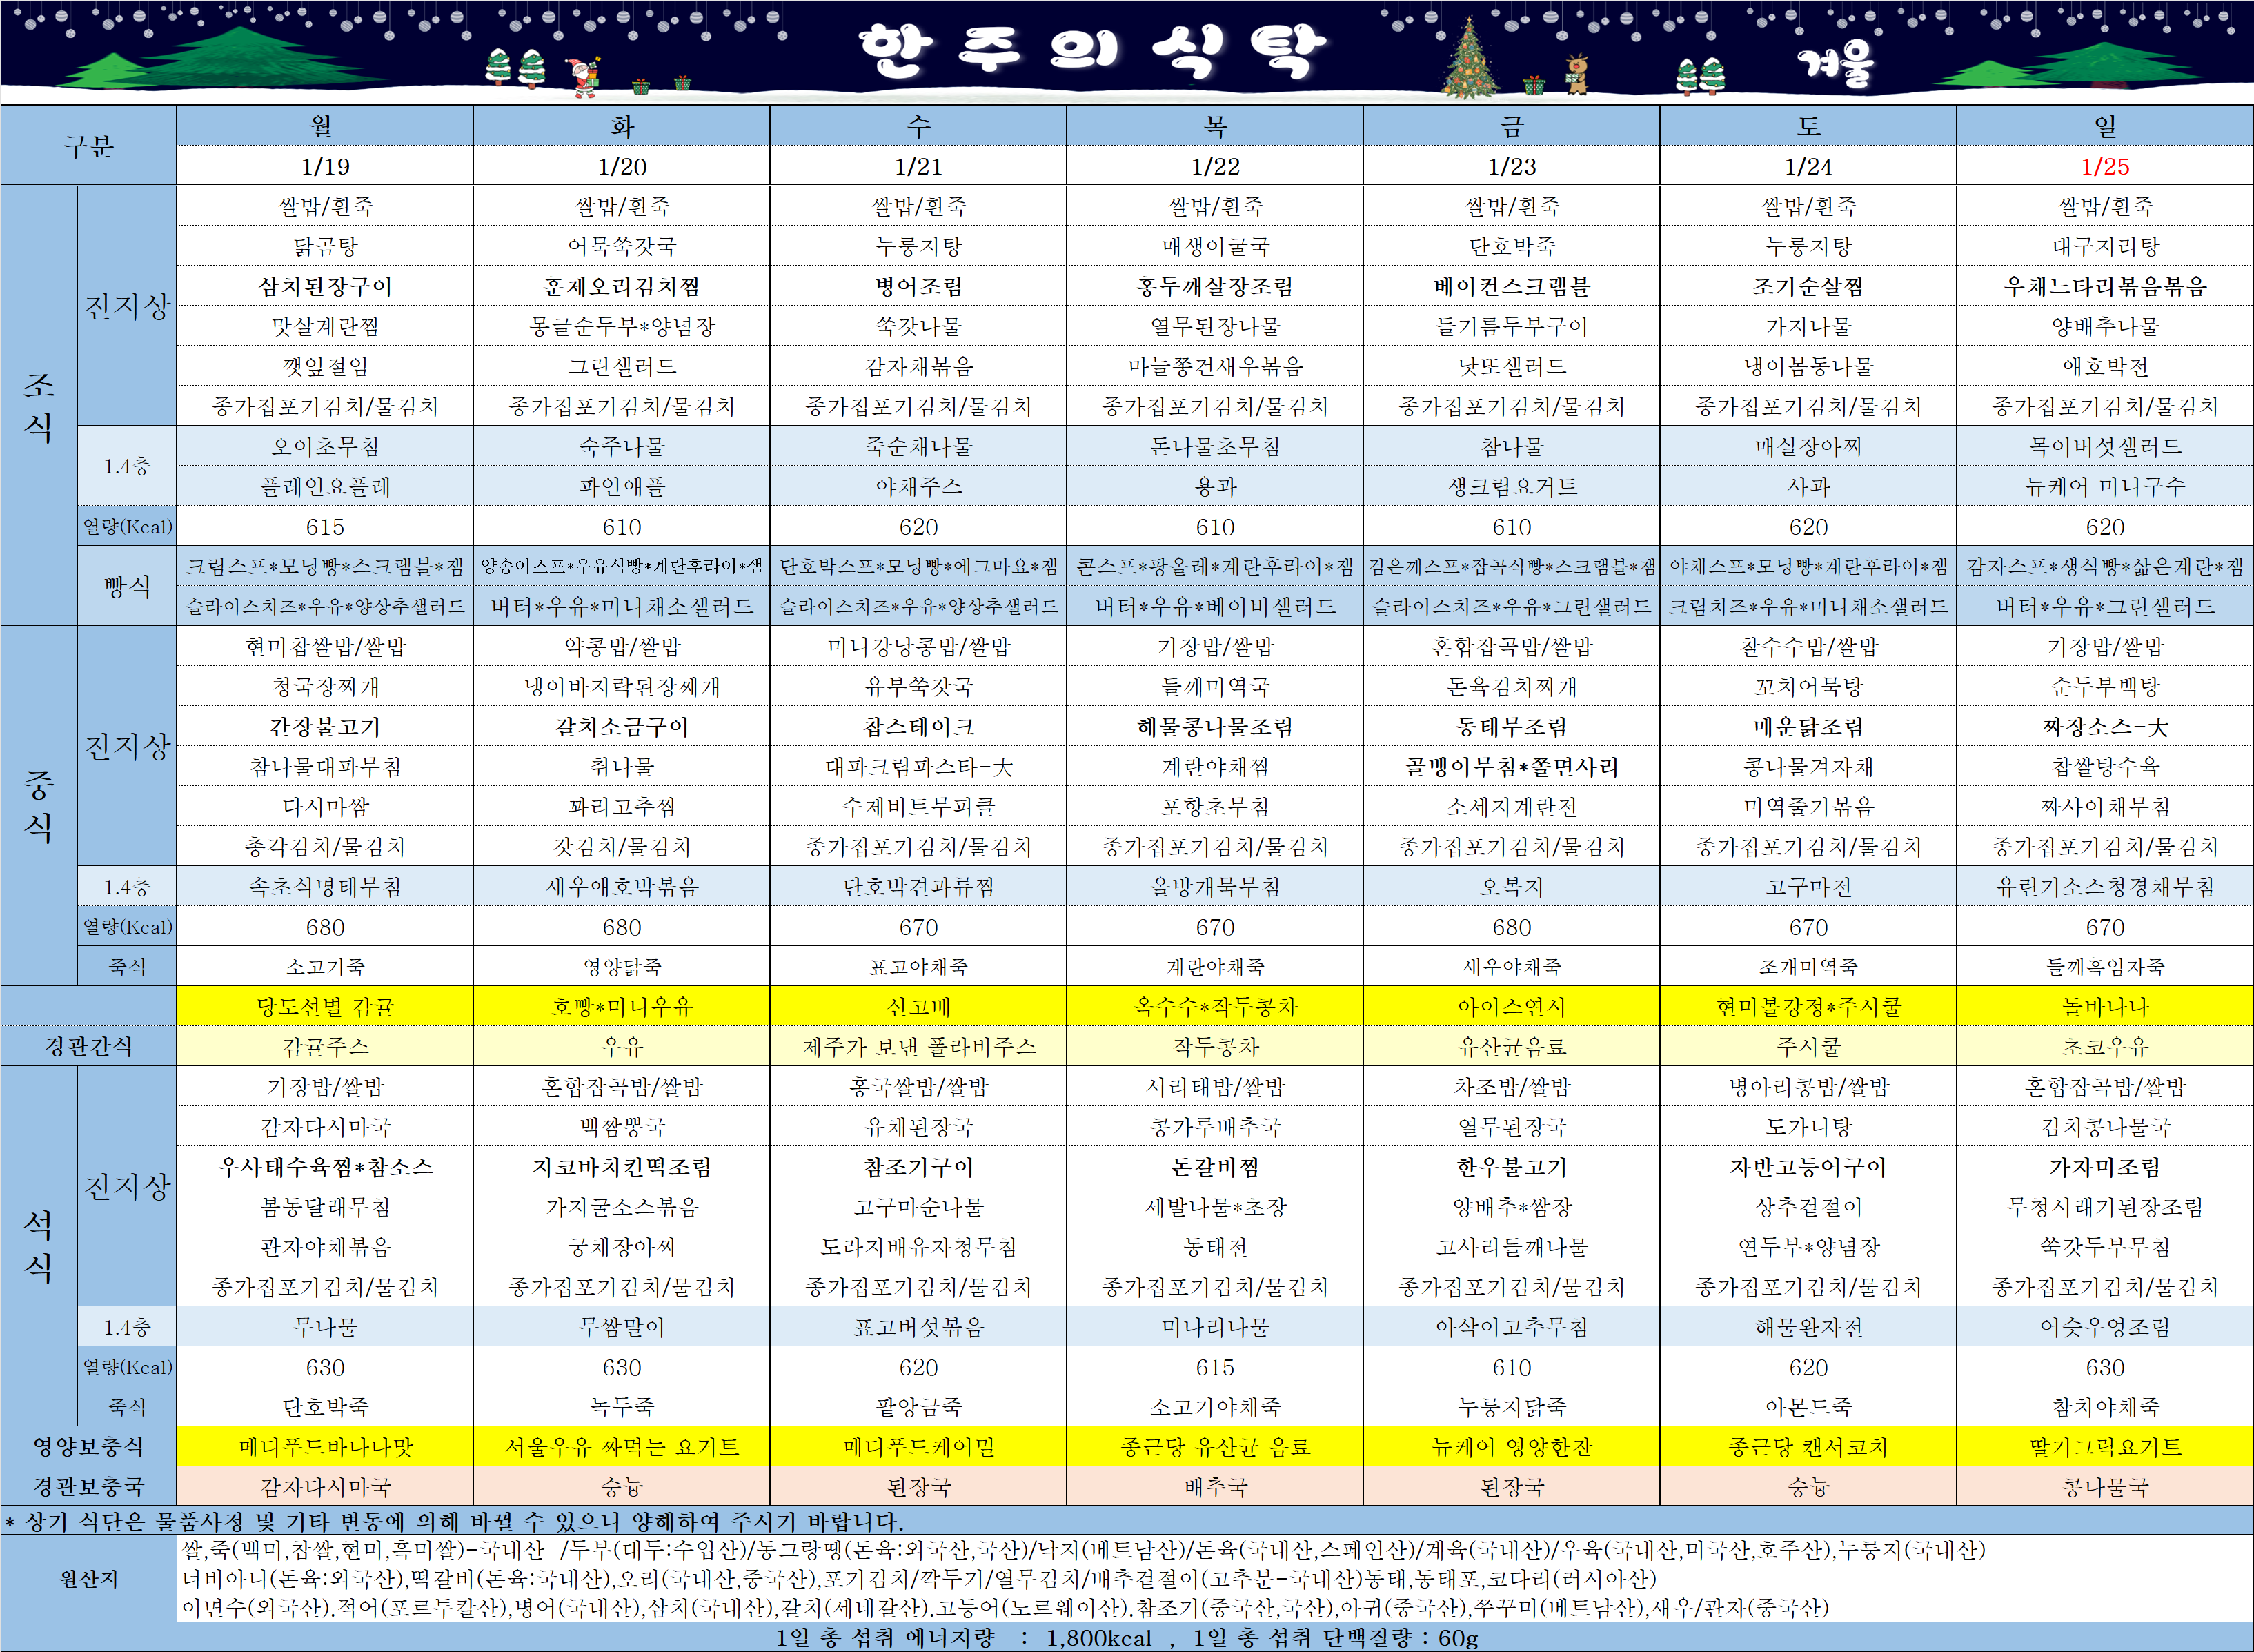Click the 구분 header cell
The image size is (2254, 1652).
(88, 146)
